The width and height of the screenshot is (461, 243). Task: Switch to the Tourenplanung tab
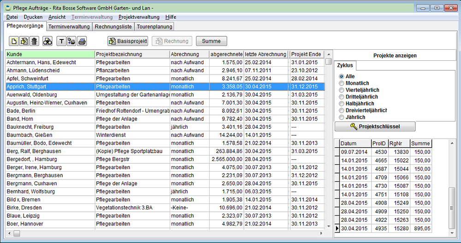click(x=154, y=27)
